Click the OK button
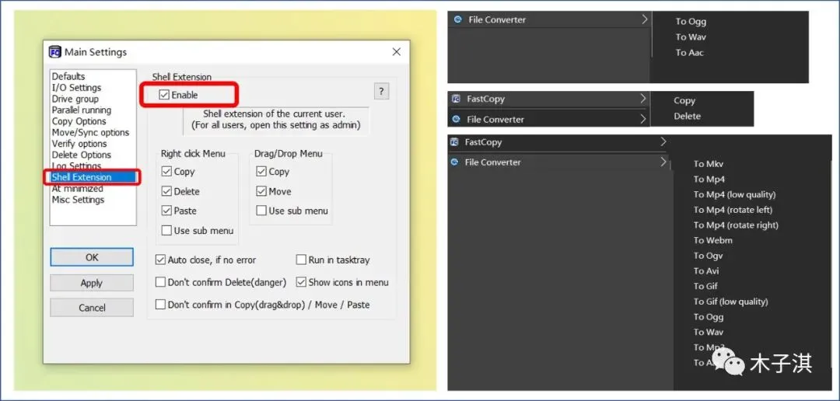 point(92,257)
